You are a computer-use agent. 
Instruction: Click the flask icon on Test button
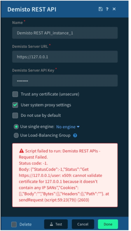[51, 224]
